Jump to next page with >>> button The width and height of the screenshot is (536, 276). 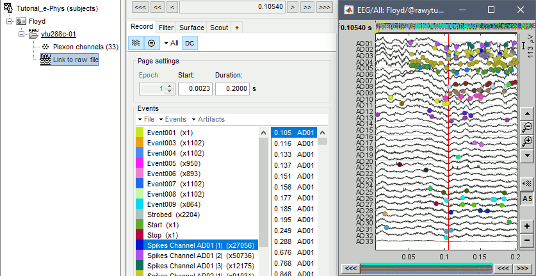click(325, 7)
